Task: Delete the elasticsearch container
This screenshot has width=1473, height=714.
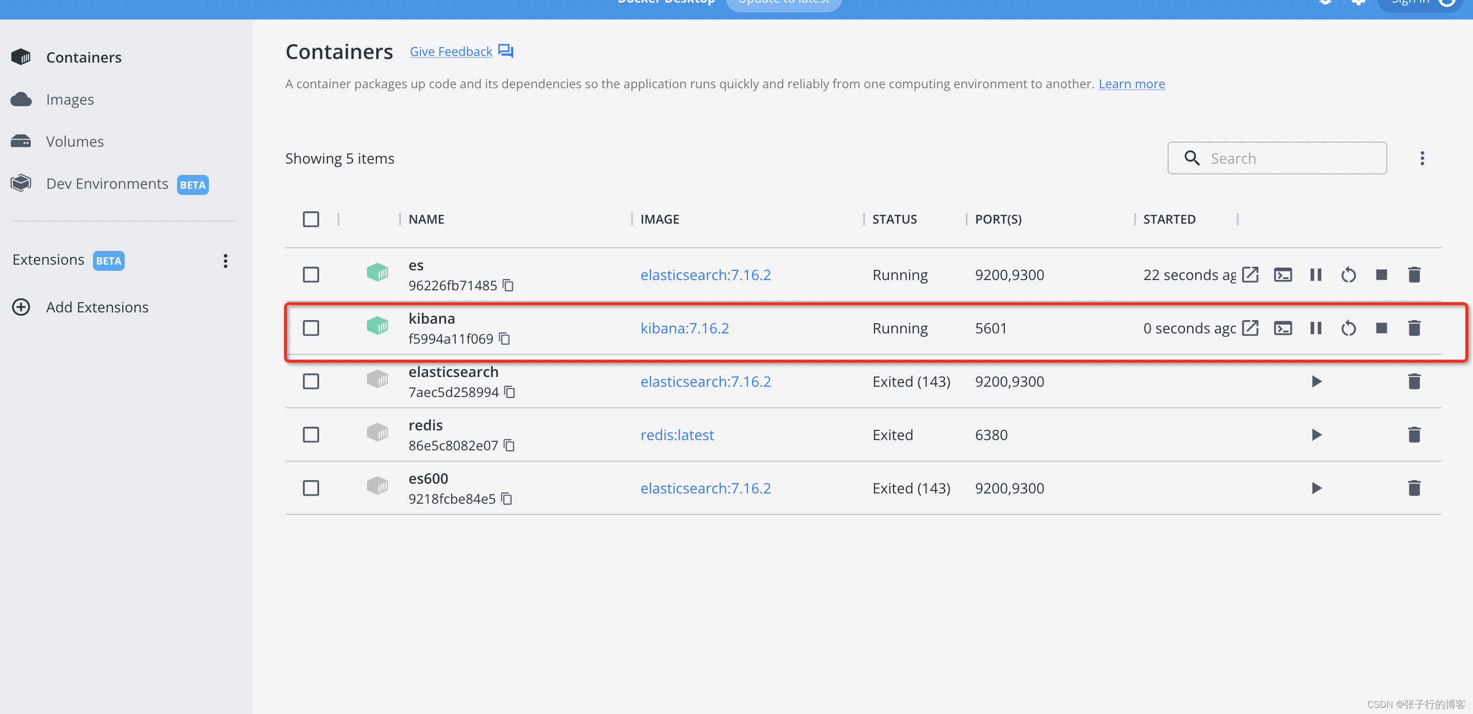Action: [1414, 381]
